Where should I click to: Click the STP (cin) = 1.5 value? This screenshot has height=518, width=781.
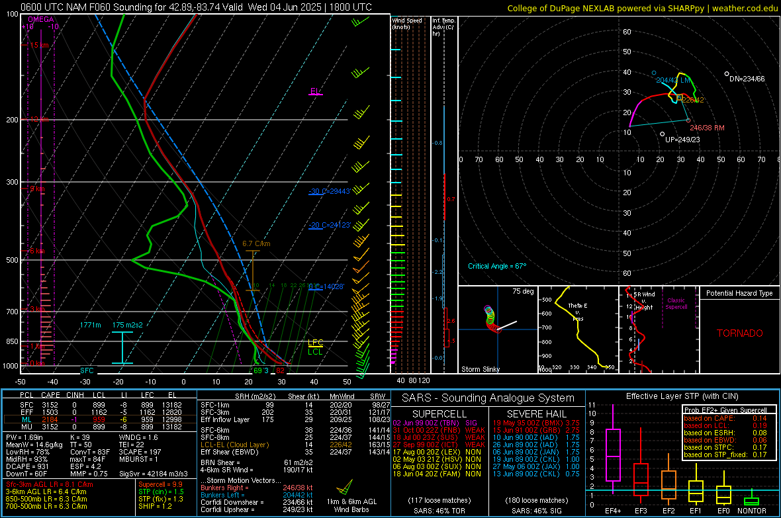161,492
